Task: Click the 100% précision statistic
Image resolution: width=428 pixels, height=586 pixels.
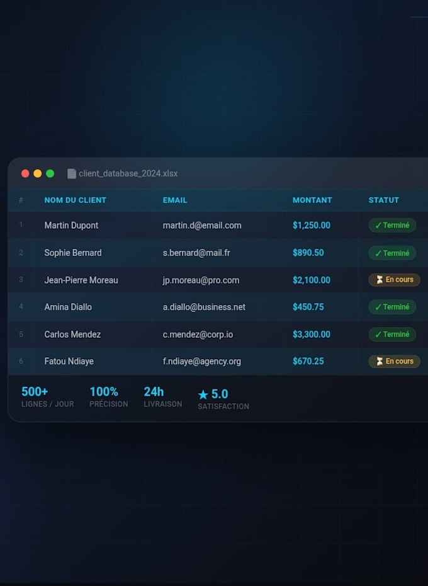Action: 109,397
